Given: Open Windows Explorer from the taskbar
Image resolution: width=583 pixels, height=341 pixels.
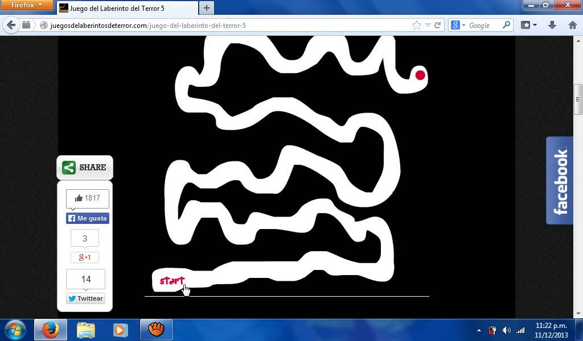Looking at the screenshot, I should [x=85, y=330].
